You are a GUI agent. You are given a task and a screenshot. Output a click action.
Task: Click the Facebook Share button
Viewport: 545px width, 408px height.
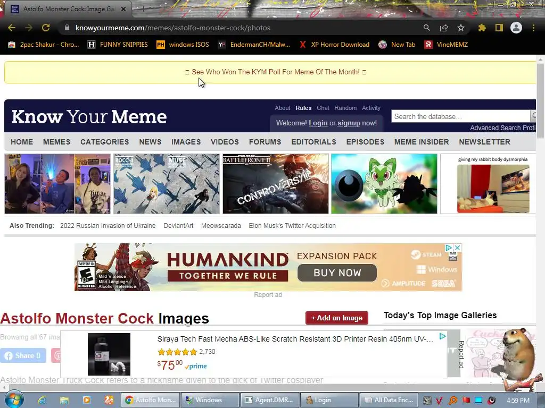[23, 355]
